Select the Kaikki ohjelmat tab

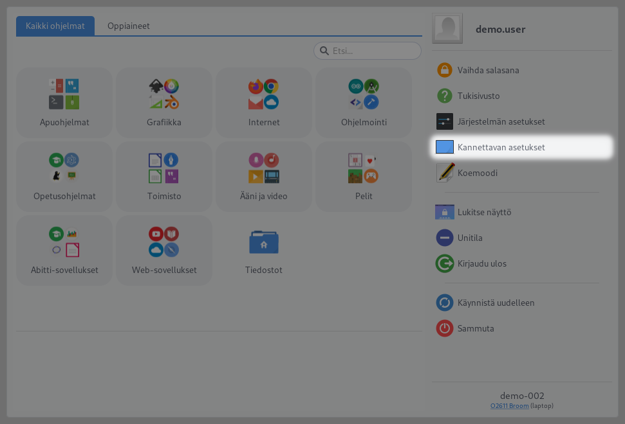point(55,26)
